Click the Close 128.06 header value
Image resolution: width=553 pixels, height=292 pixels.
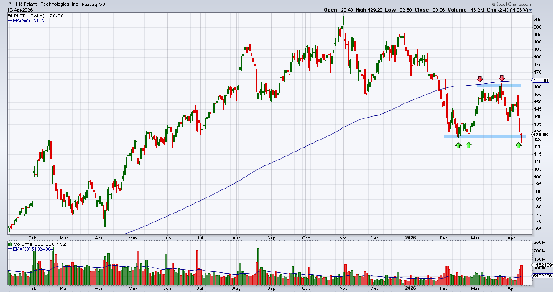pyautogui.click(x=438, y=10)
